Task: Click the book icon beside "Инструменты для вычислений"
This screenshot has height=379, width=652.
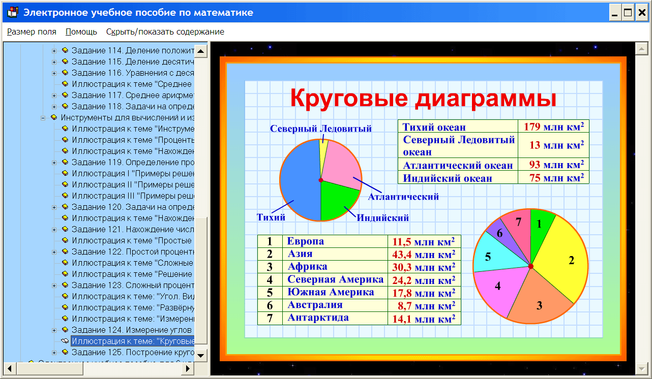Action: 55,117
